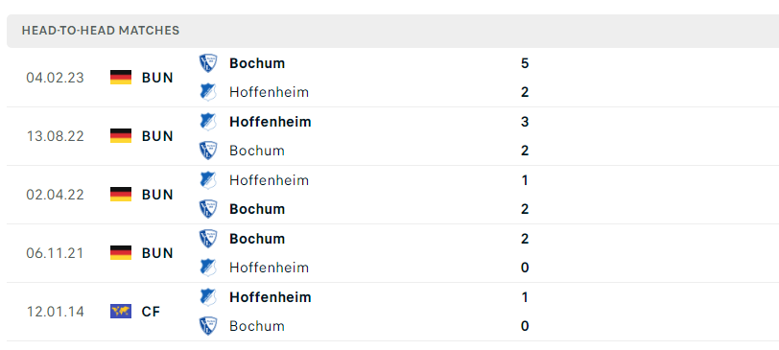The image size is (779, 350).
Task: Click world map flag beside CF
Action: [121, 312]
